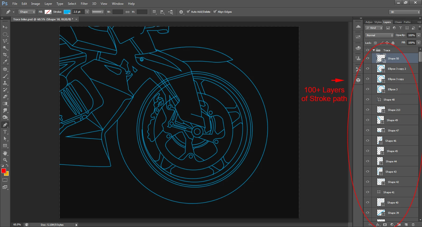Select the Elliptical Marquee tool

[5, 34]
